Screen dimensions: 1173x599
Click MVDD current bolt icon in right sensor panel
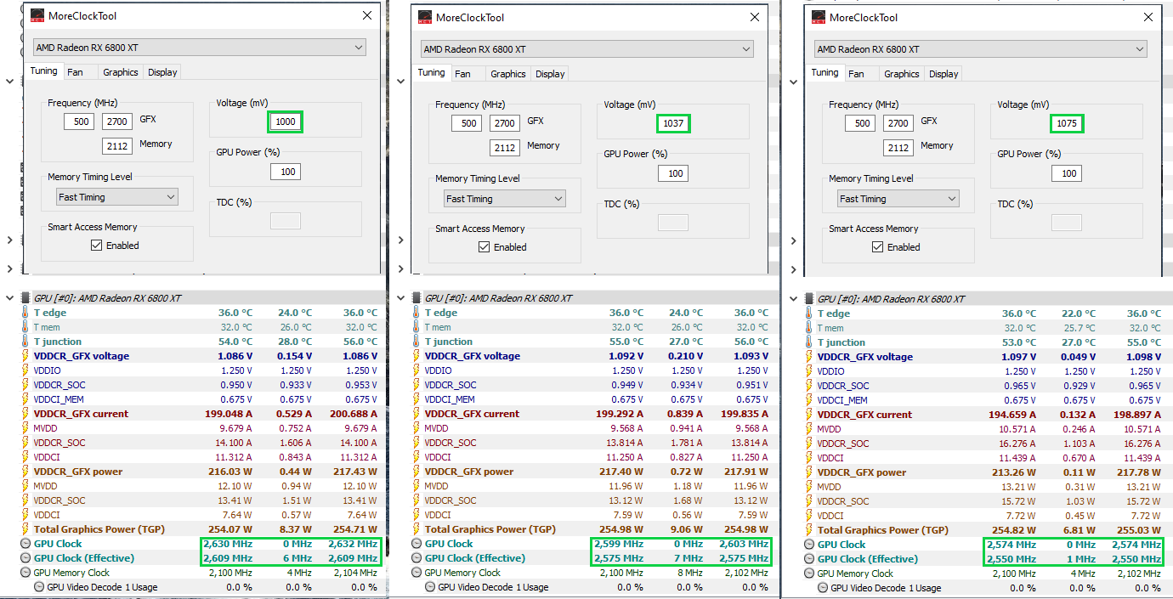click(808, 429)
